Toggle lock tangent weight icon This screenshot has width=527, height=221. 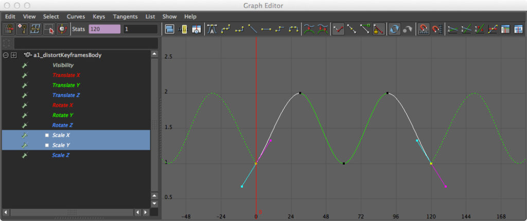[x=379, y=29]
